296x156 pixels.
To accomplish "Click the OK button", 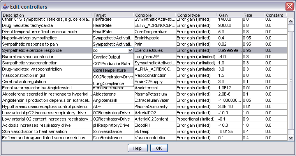I will (x=159, y=148).
